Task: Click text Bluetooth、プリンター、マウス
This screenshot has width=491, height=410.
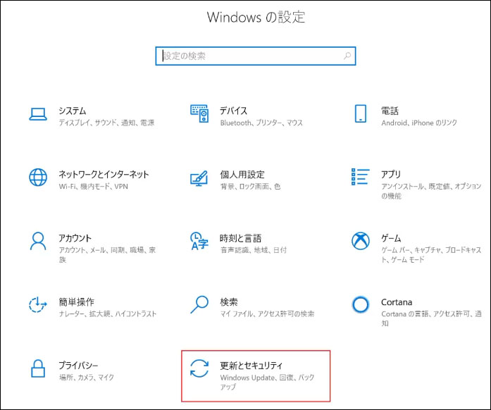Action: pos(261,123)
